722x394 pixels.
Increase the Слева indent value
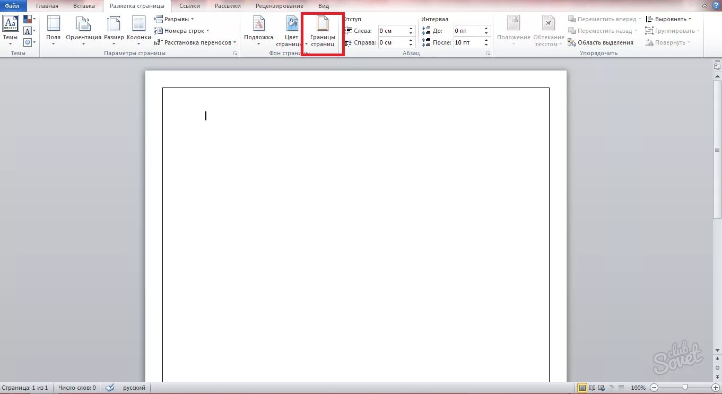411,29
